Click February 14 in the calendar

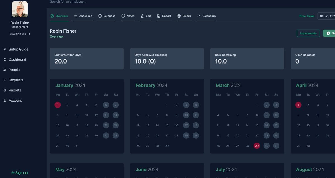[157, 125]
